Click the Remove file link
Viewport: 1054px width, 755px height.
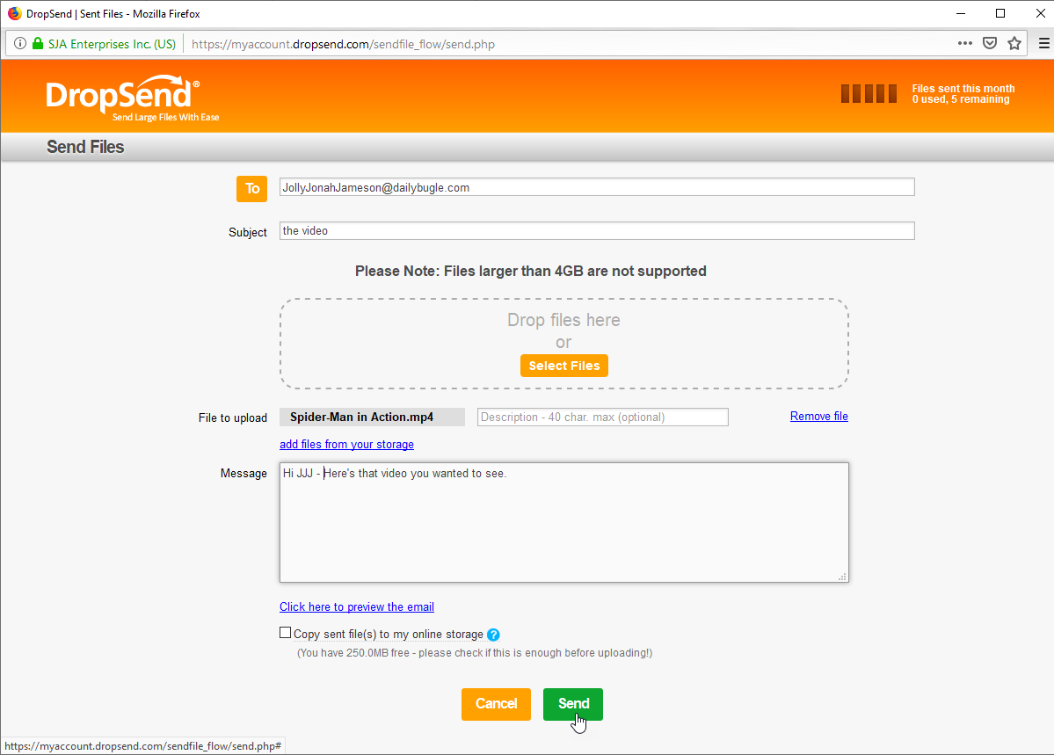818,416
